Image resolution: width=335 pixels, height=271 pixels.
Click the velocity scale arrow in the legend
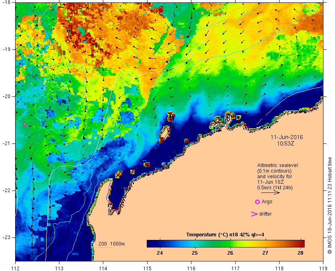(270, 193)
